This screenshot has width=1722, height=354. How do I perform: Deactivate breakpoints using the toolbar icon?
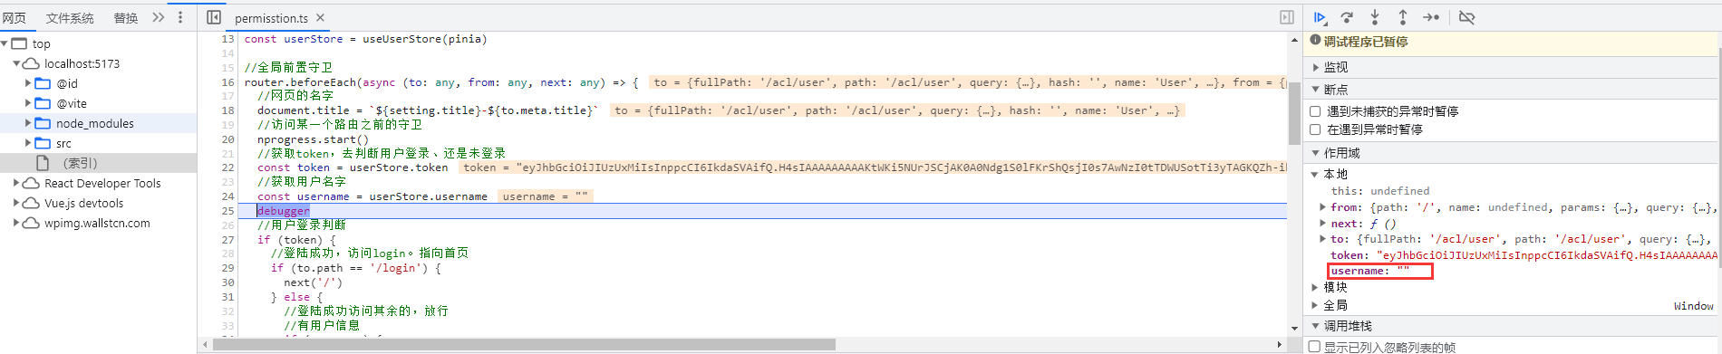pos(1466,17)
